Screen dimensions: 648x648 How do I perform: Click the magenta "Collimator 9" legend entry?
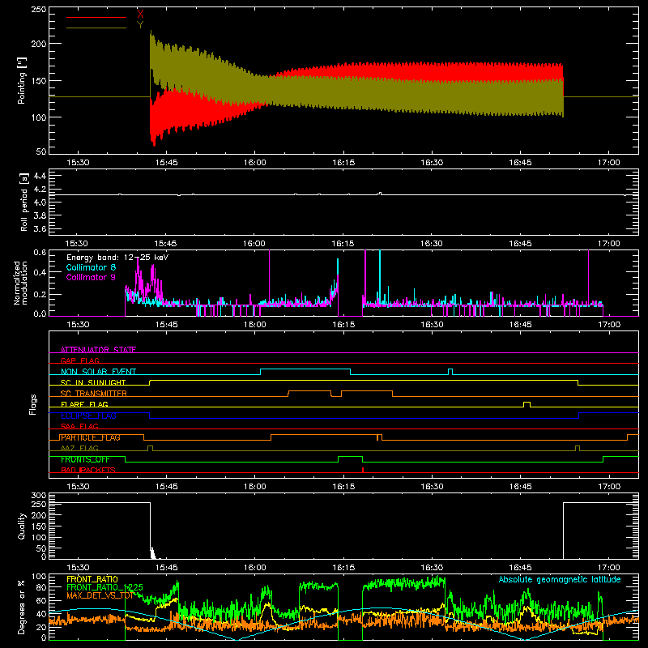91,277
